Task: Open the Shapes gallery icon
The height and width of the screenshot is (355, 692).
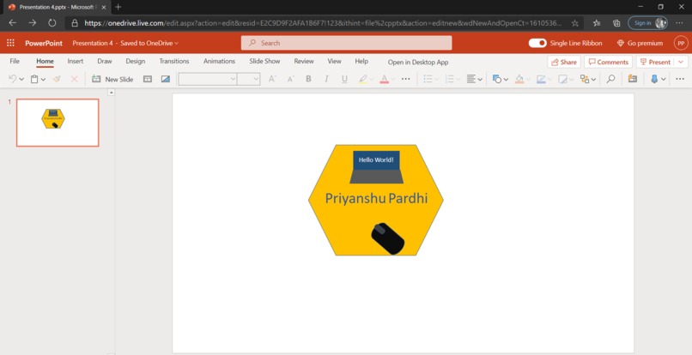Action: coord(497,79)
